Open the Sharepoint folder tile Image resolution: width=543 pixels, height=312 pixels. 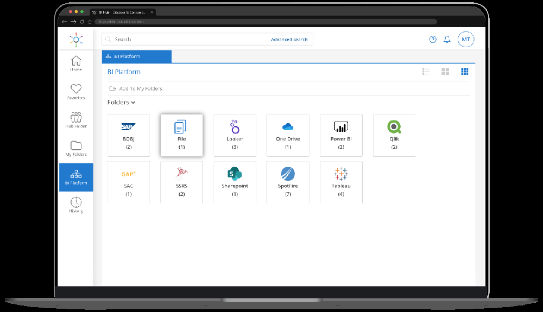pyautogui.click(x=235, y=182)
